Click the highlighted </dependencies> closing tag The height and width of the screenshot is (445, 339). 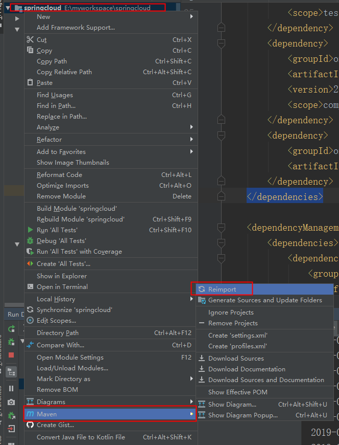pyautogui.click(x=284, y=197)
